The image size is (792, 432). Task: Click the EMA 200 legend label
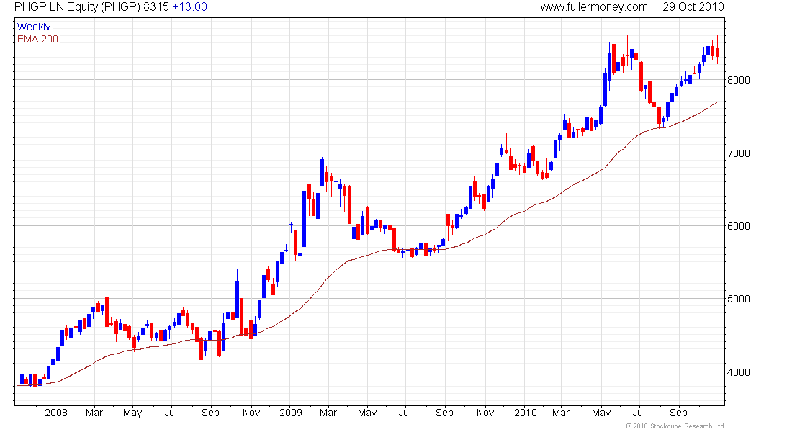pyautogui.click(x=37, y=39)
